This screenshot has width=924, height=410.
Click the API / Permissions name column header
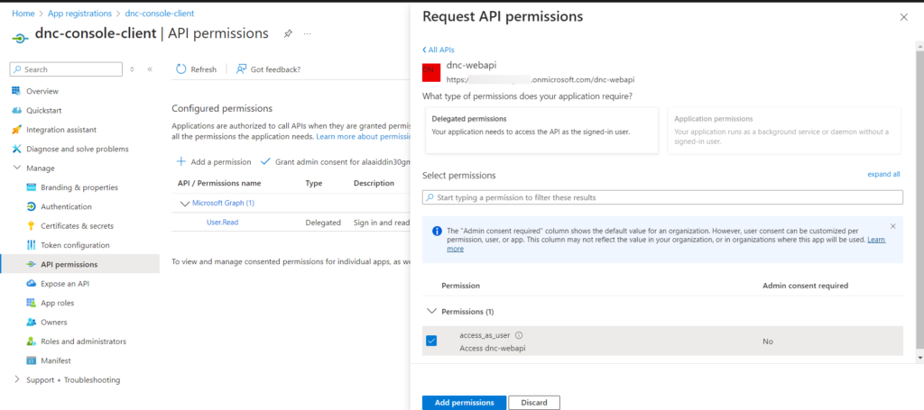click(x=219, y=183)
